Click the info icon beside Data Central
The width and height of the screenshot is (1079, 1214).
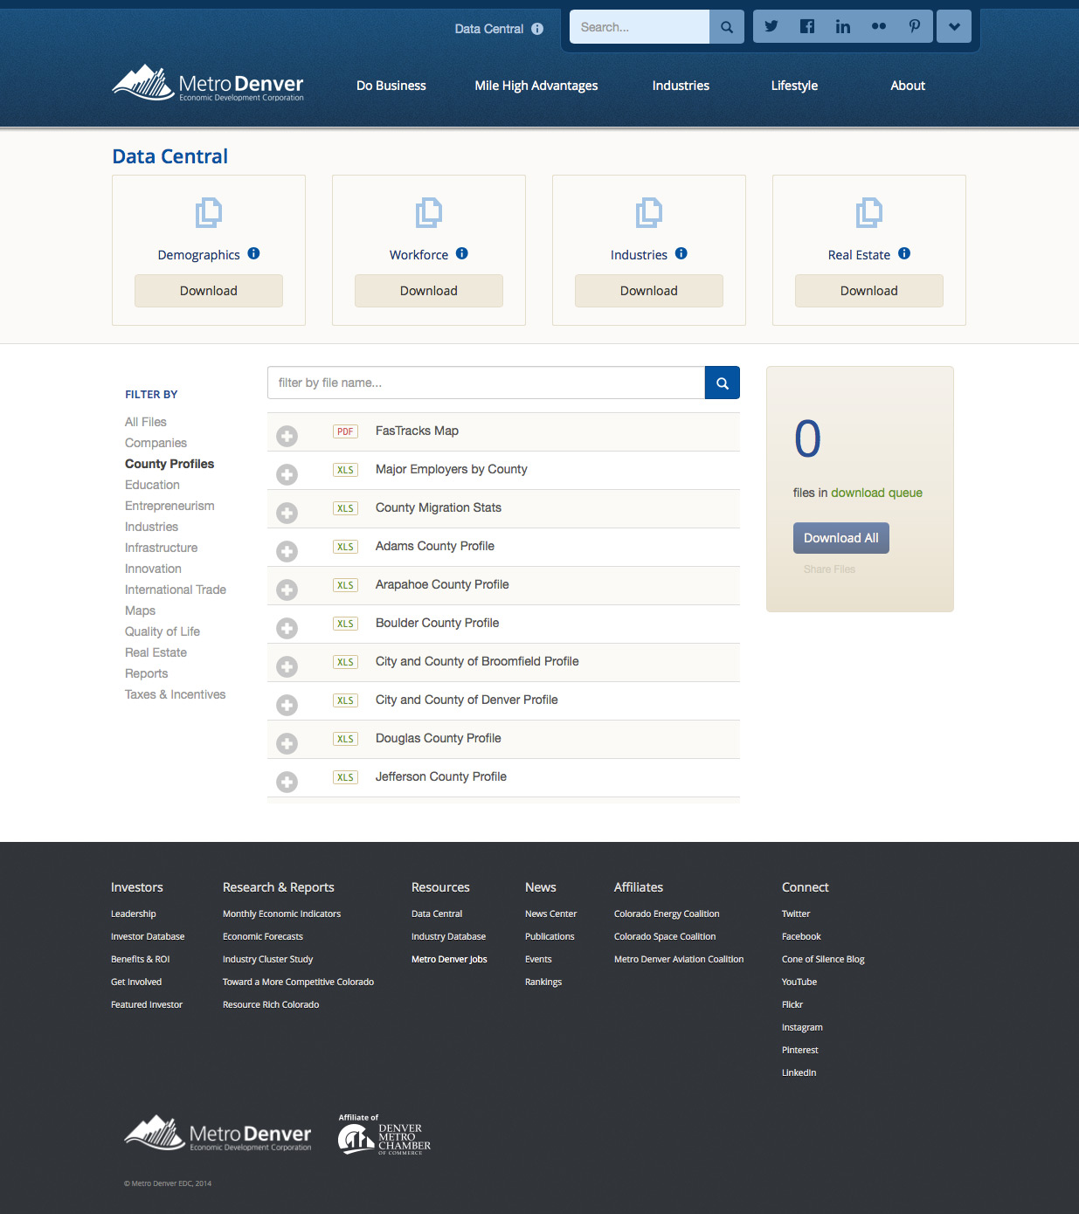tap(537, 29)
